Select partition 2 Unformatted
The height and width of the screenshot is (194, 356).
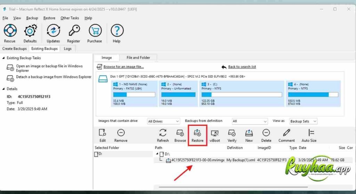coord(178,94)
